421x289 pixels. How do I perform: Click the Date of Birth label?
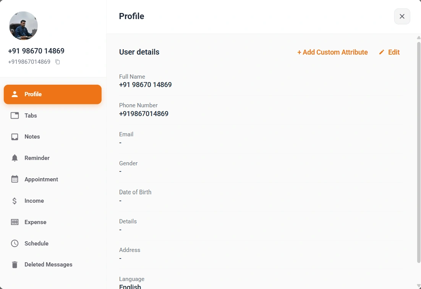(x=135, y=192)
